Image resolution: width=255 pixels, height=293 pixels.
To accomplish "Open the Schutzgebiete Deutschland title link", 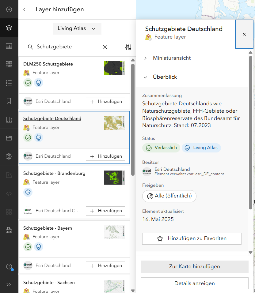I will click(52, 118).
